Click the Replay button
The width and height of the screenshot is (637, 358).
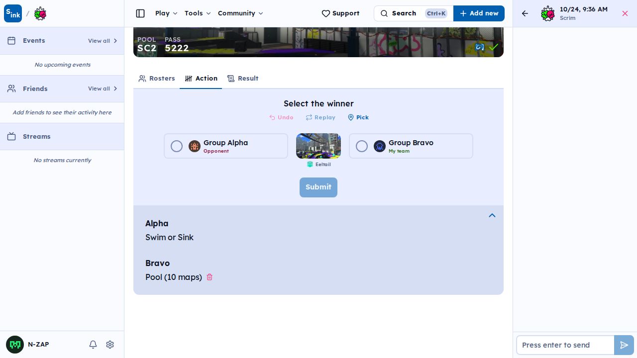tap(320, 117)
